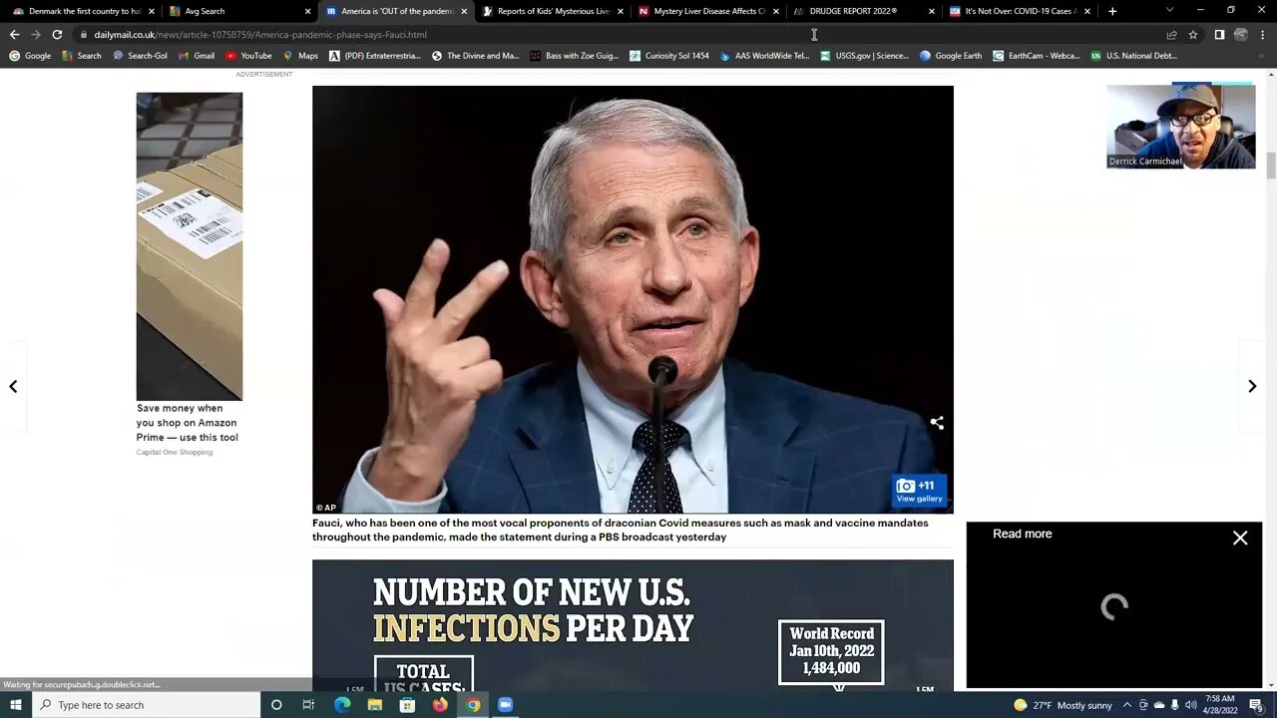Switch to Chrome in the taskbar
The height and width of the screenshot is (718, 1277).
[x=473, y=705]
